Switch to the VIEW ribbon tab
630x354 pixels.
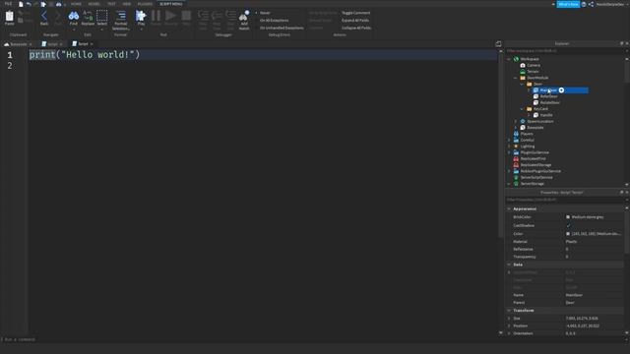(x=127, y=4)
